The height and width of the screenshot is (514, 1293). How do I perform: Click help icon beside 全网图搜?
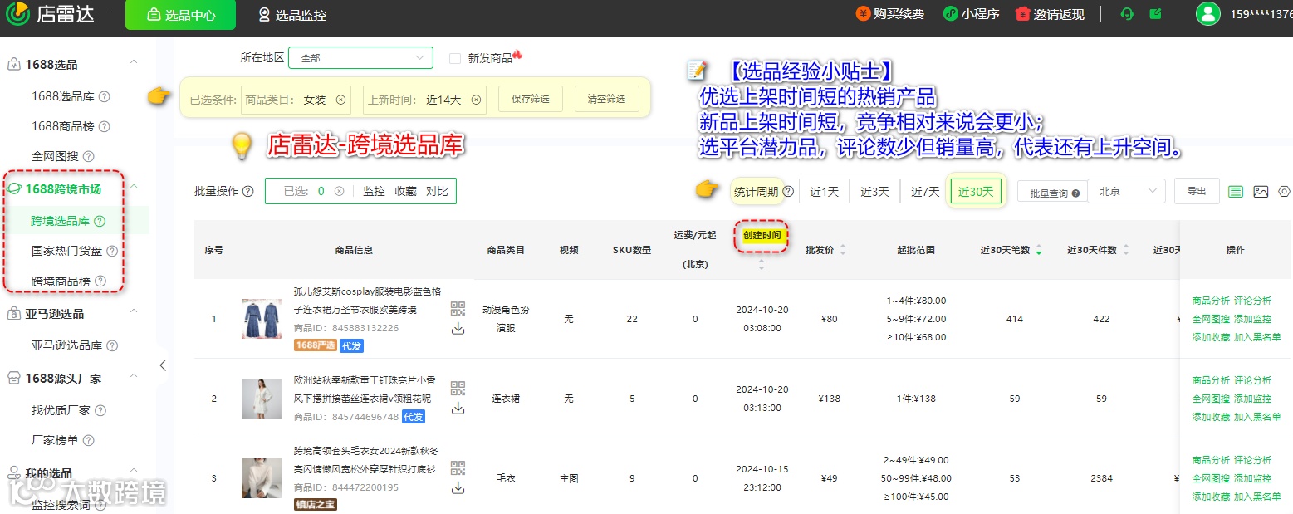pos(89,156)
